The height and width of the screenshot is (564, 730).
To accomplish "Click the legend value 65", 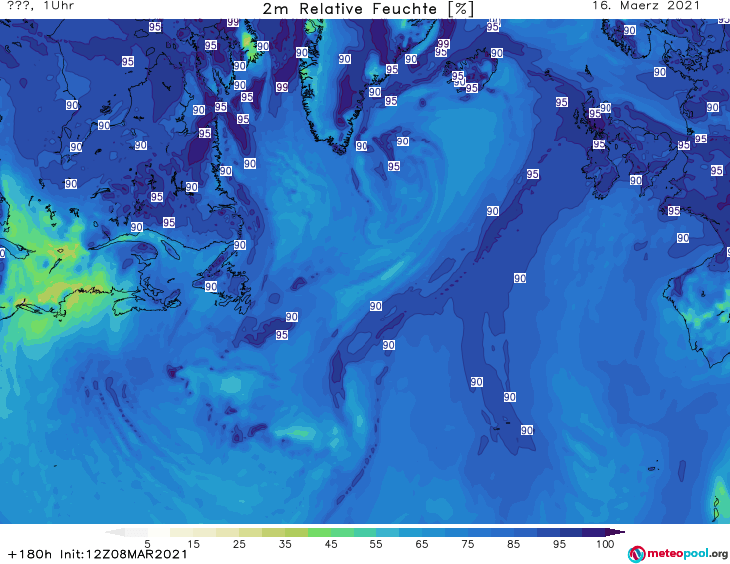I will click(422, 544).
